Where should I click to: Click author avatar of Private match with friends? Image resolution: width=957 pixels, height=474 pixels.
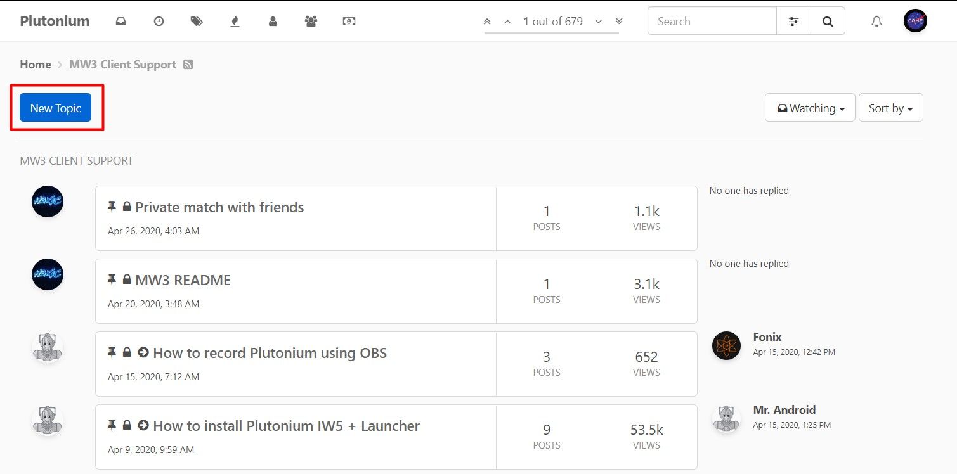click(48, 202)
